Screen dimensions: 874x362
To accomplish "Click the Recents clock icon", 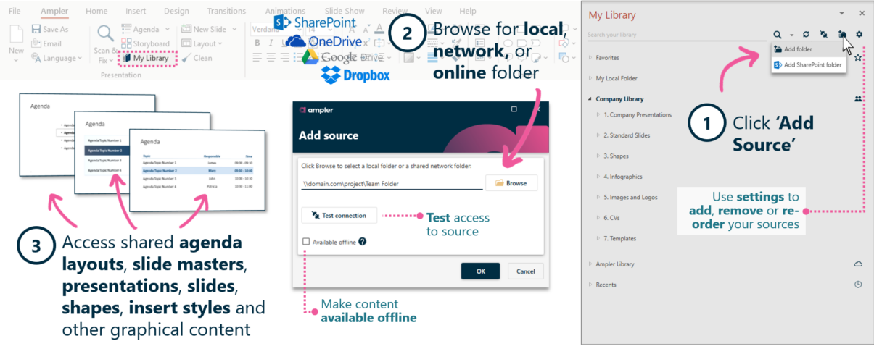I will pos(858,285).
